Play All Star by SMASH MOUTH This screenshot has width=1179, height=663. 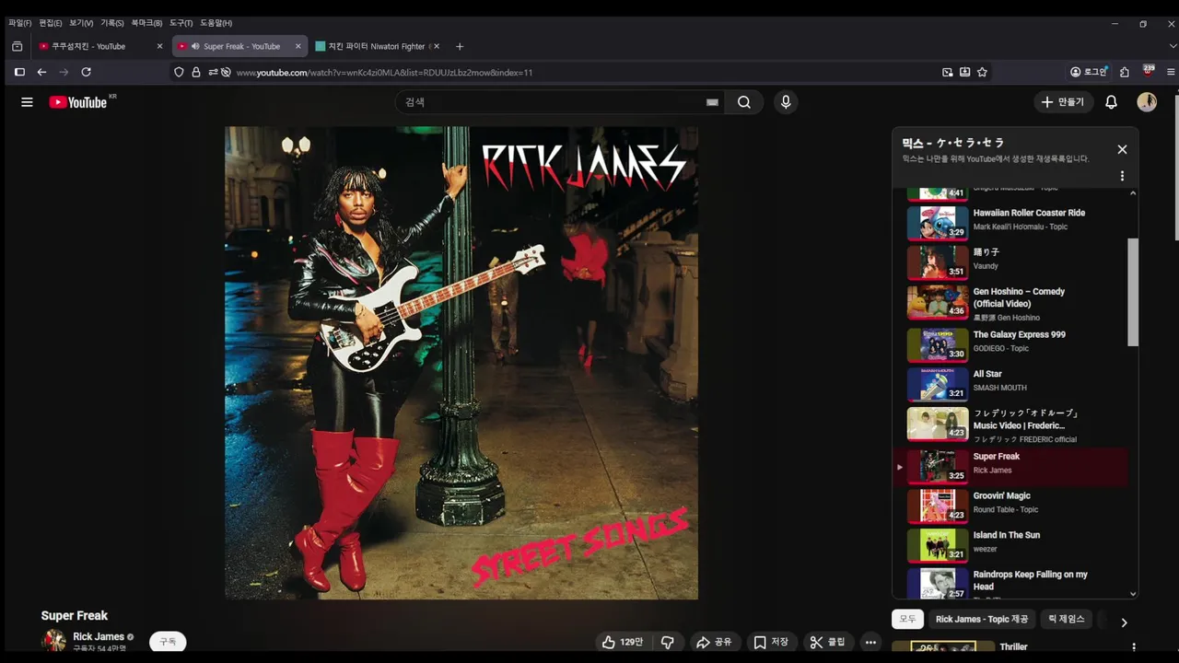coord(1010,383)
